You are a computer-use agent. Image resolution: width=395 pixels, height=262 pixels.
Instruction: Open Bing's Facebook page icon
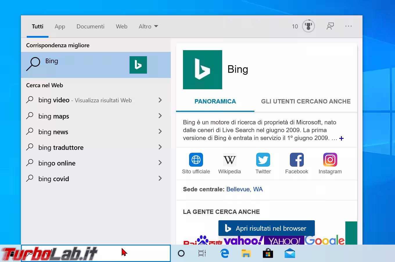point(297,160)
